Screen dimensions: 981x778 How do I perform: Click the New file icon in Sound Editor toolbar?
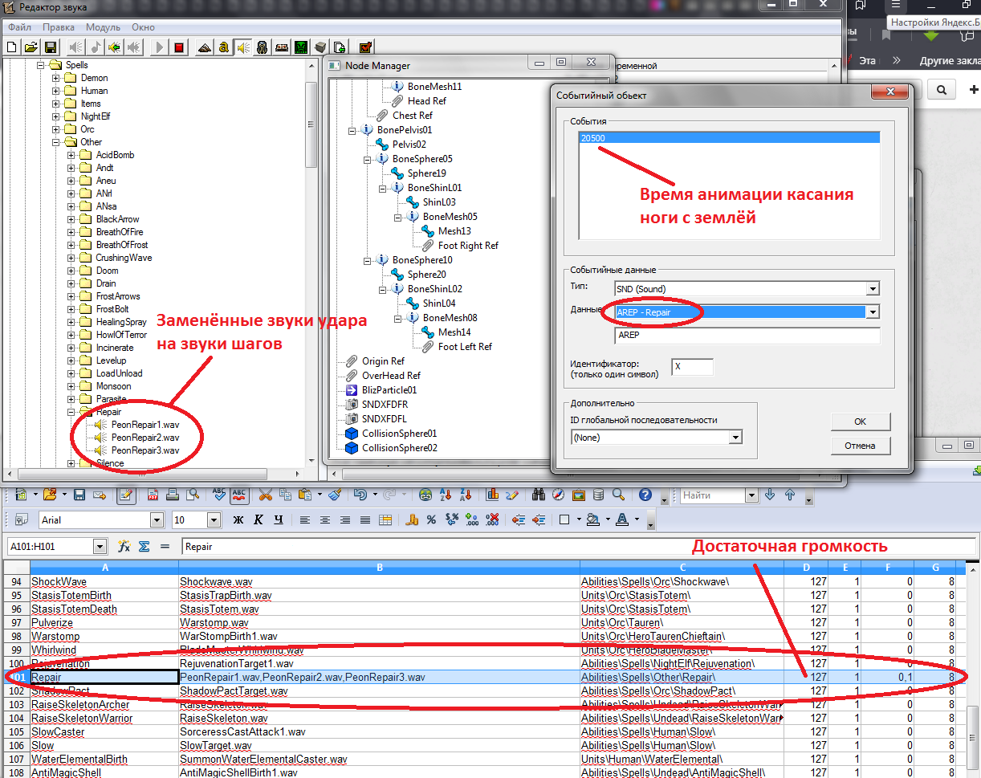11,47
